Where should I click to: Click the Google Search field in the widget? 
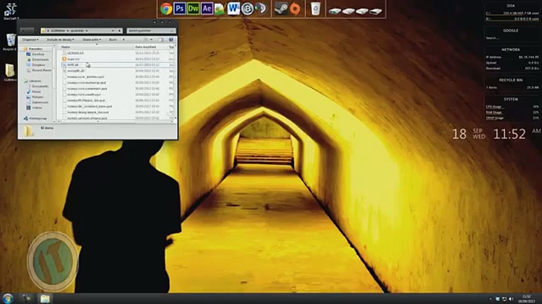pyautogui.click(x=511, y=38)
